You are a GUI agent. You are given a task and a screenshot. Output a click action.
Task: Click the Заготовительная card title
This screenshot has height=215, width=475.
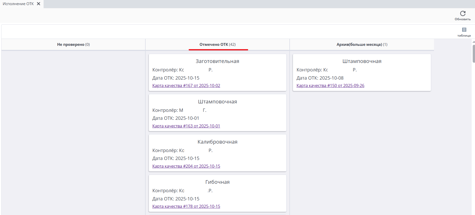pyautogui.click(x=217, y=61)
